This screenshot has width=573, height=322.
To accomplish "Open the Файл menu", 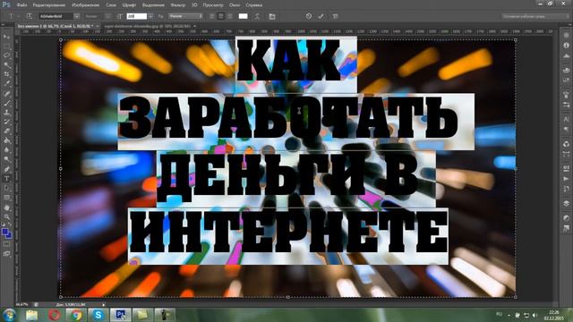I will pos(21,5).
